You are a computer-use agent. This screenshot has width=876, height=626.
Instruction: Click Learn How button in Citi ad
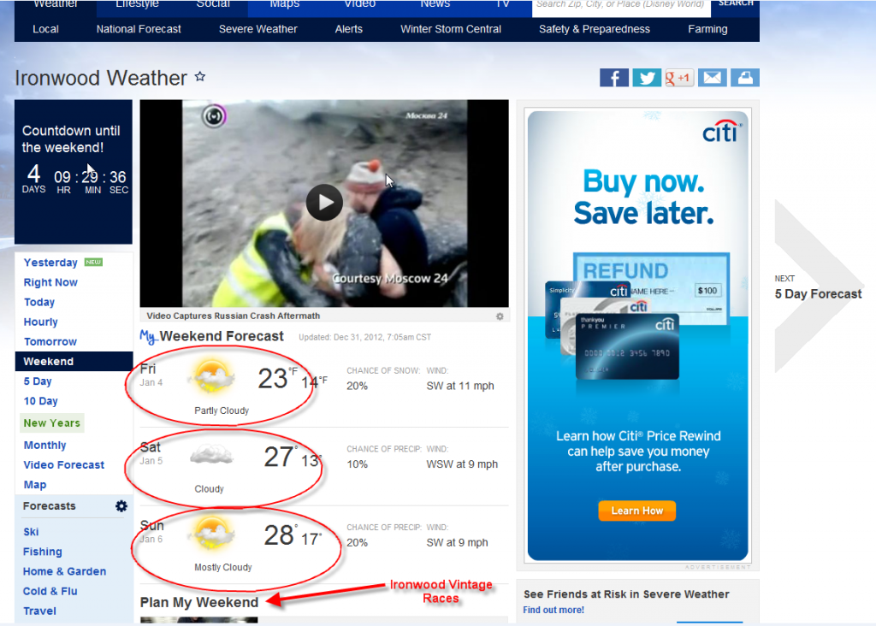coord(636,511)
